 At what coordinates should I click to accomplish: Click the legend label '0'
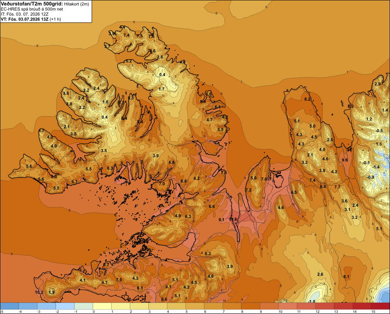coord(94,312)
